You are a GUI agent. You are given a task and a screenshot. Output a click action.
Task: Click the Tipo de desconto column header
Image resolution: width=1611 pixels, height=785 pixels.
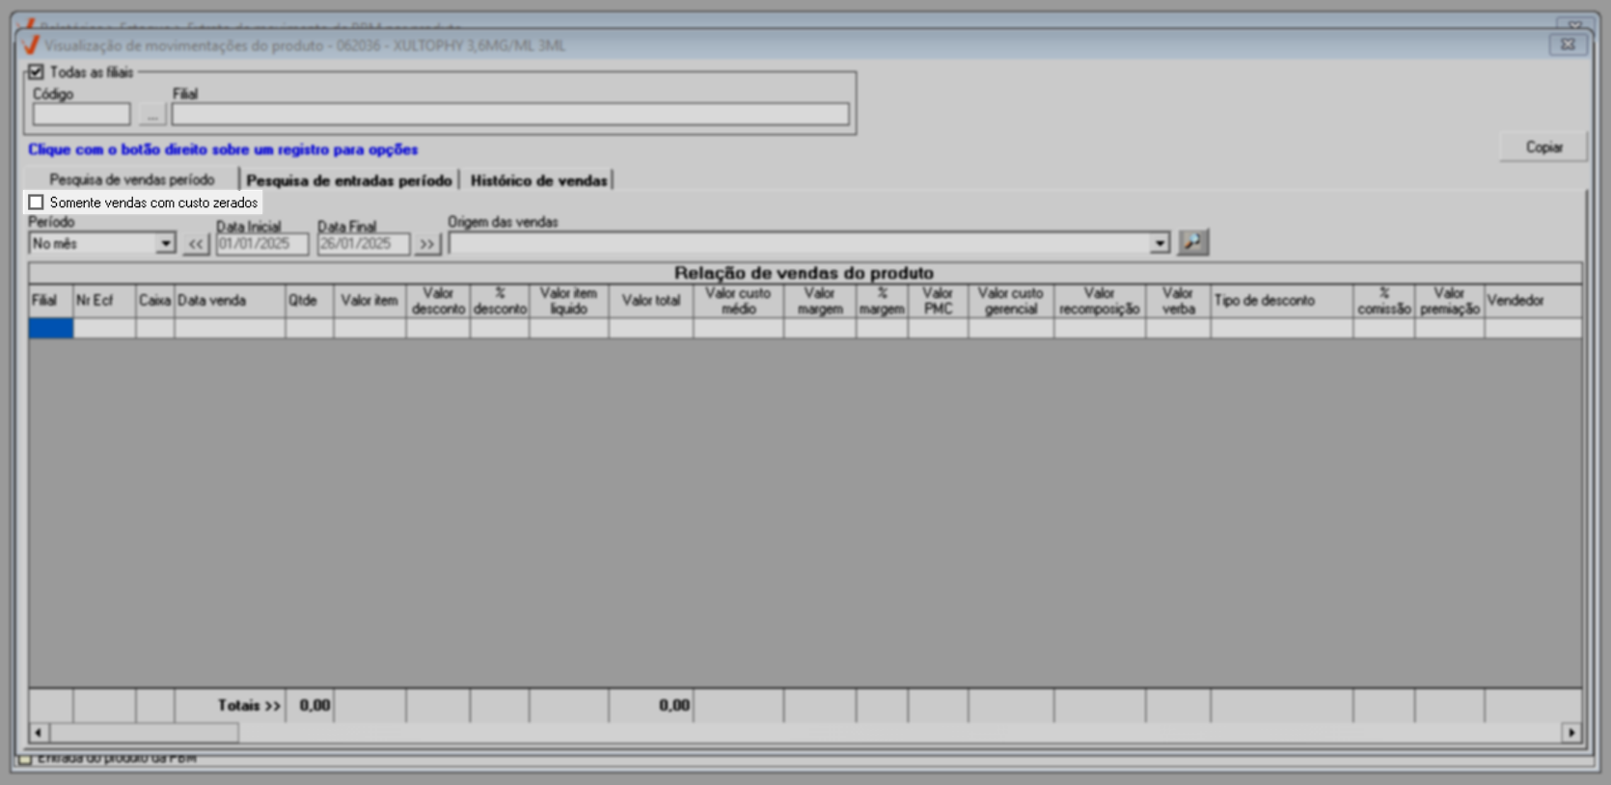pyautogui.click(x=1282, y=301)
